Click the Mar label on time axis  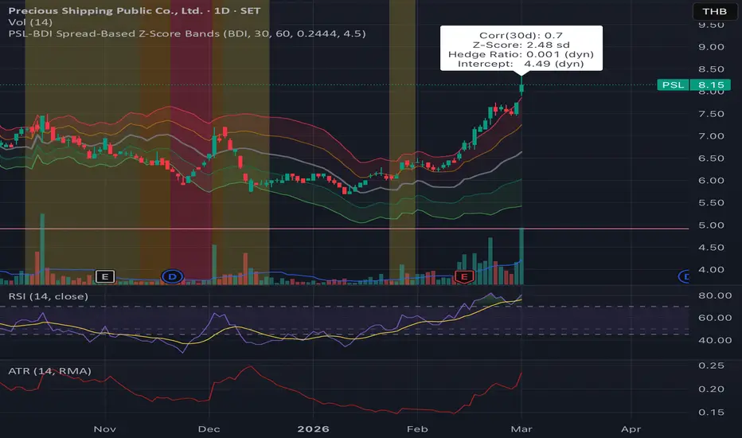click(x=521, y=429)
